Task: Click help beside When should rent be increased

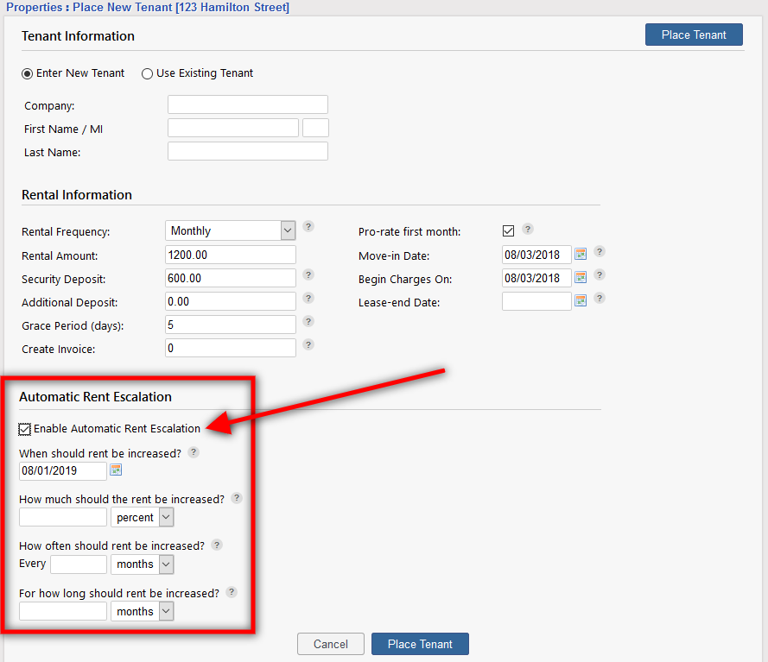Action: [x=193, y=451]
